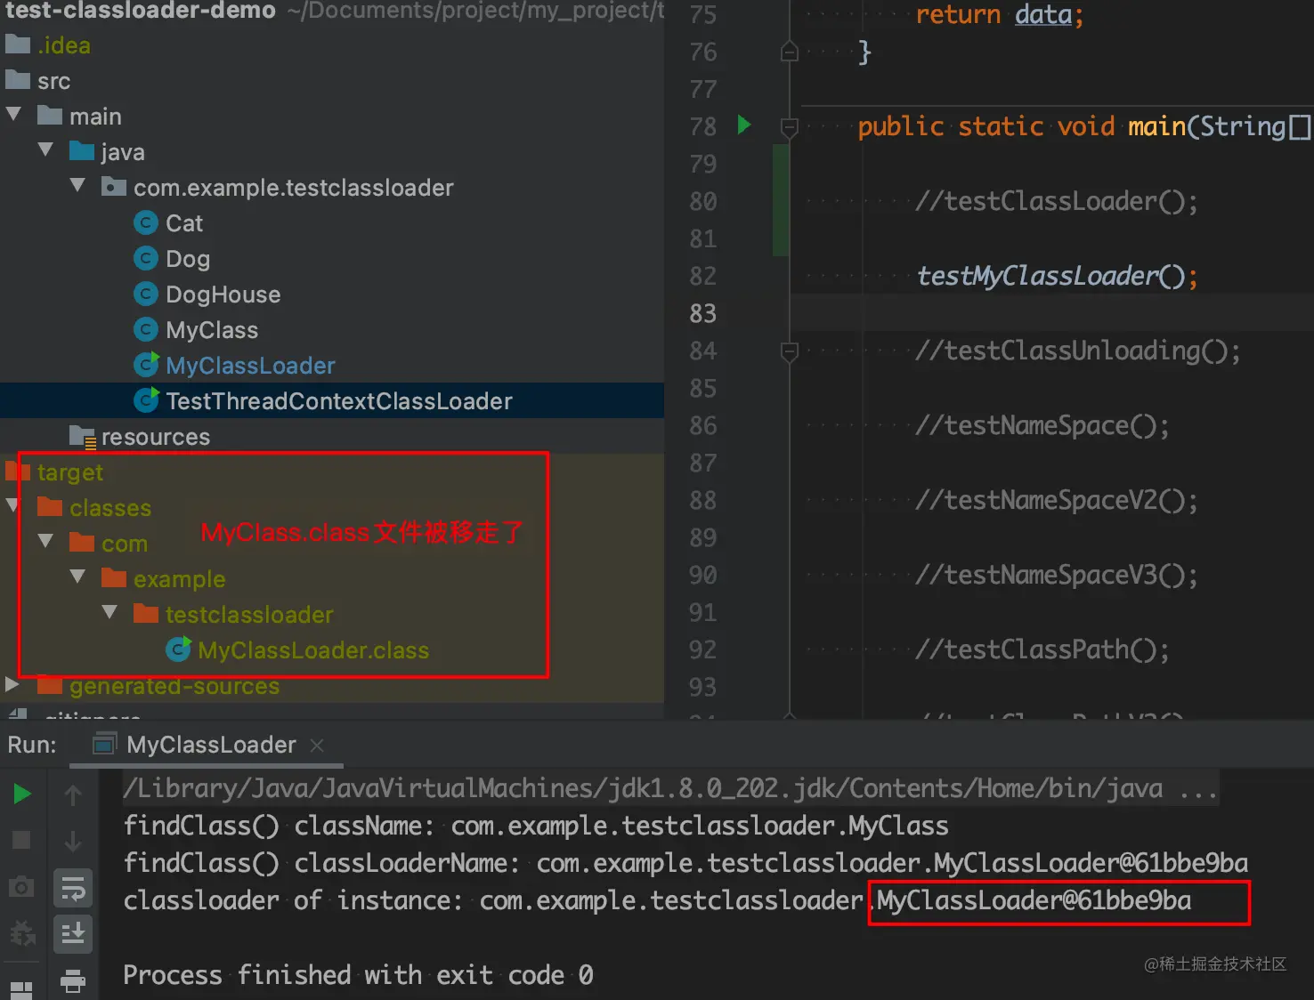This screenshot has height=1000, width=1314.
Task: Open MyClassLoader source file in the tree
Action: 250,366
